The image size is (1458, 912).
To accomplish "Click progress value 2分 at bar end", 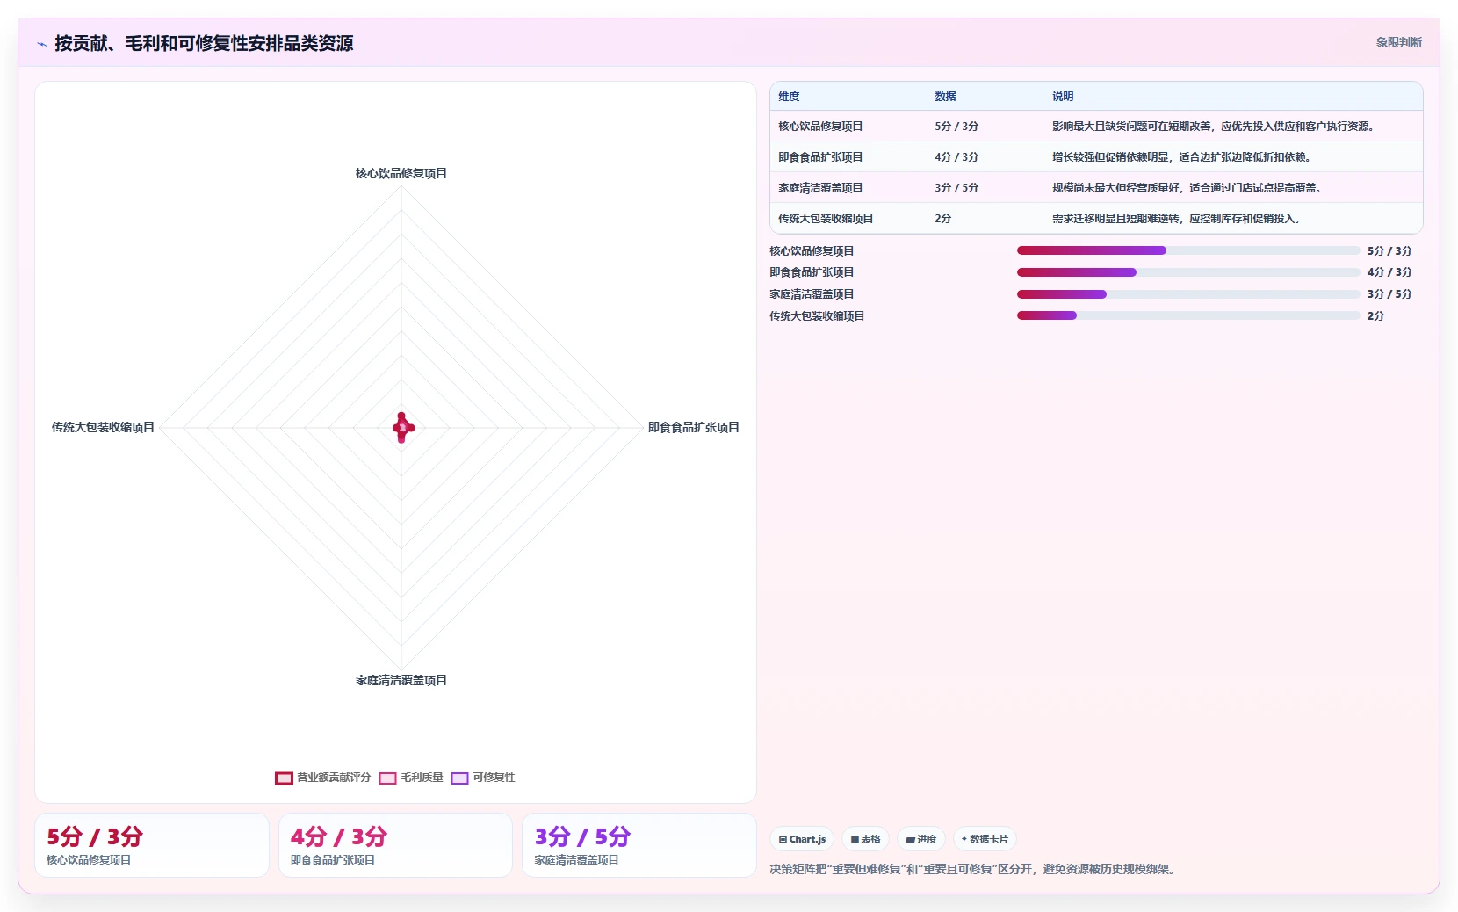I will [1375, 316].
